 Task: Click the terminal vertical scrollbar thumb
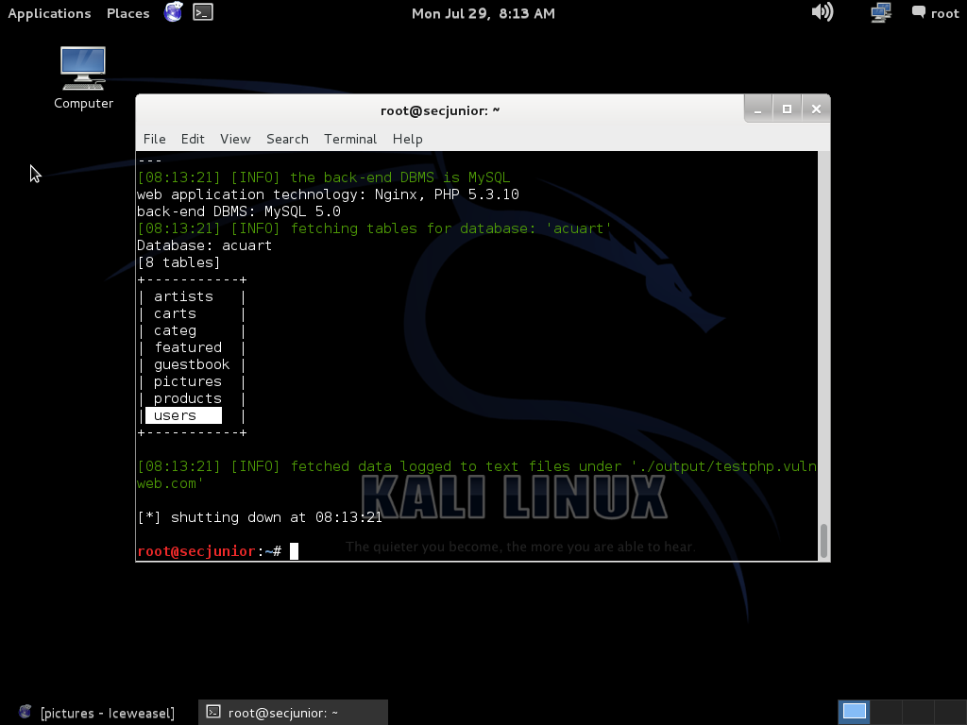click(823, 541)
